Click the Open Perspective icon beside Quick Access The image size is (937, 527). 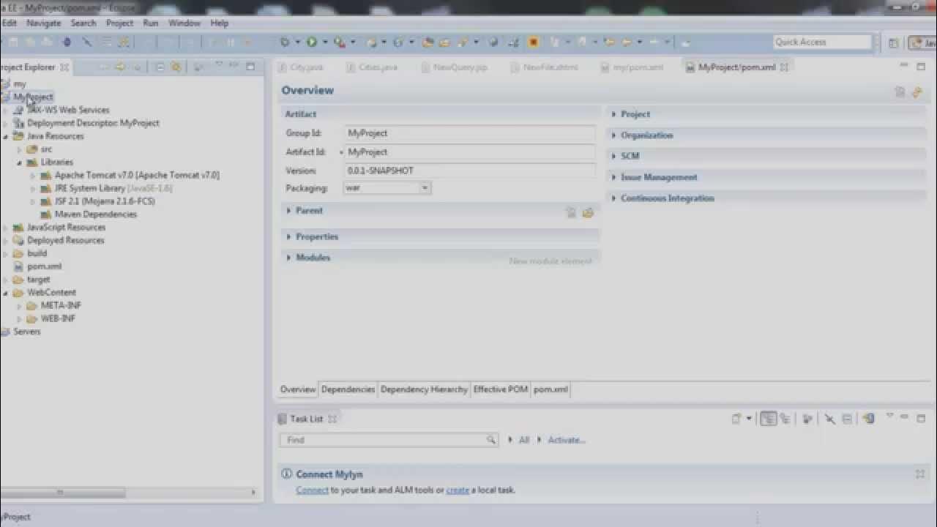click(x=893, y=43)
